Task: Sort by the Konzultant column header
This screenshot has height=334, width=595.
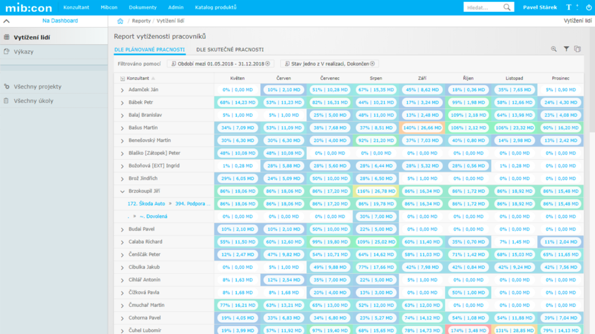Action: pos(138,78)
